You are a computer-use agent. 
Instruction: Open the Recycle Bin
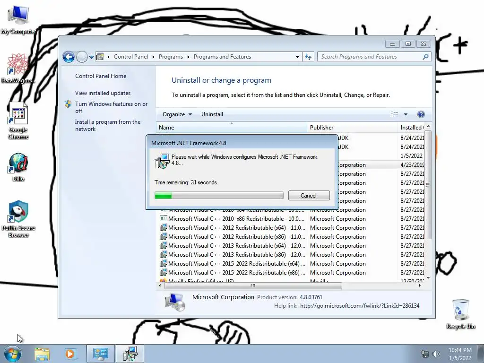click(x=460, y=314)
